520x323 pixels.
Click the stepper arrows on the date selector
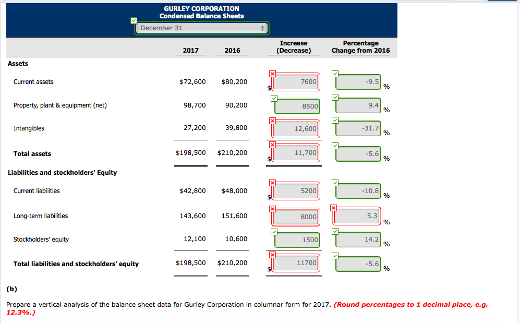click(x=263, y=28)
